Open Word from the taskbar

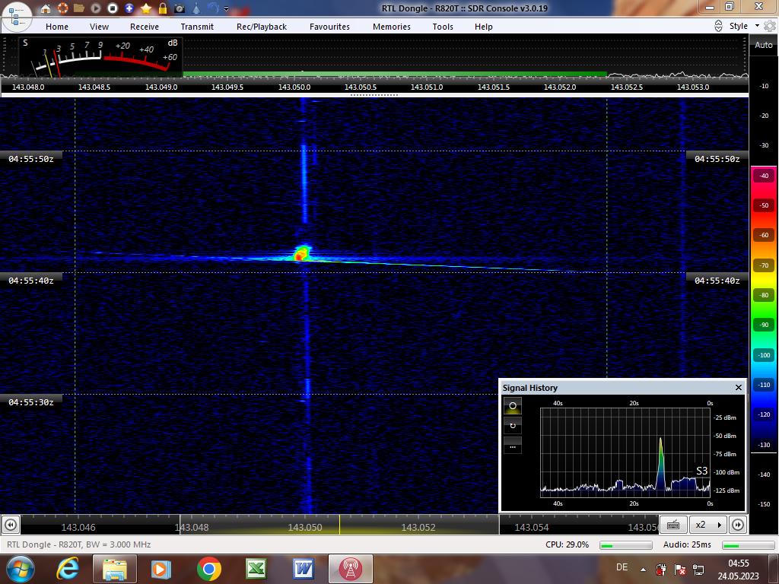(303, 569)
